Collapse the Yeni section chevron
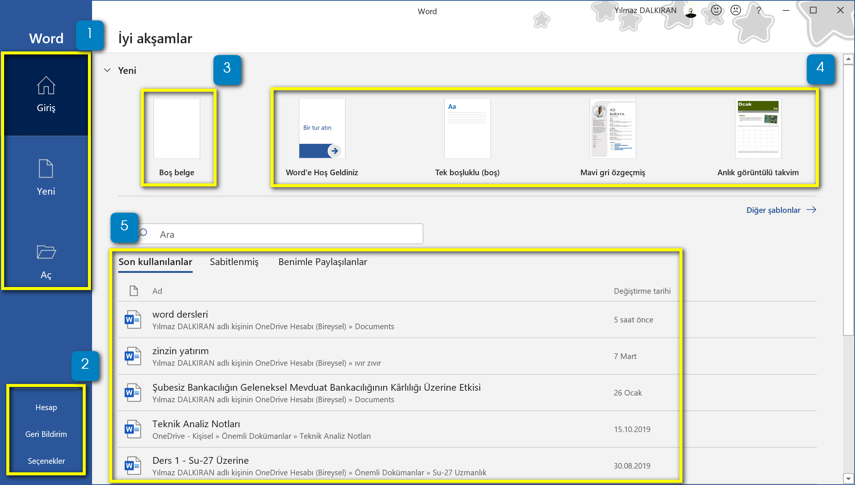 click(107, 70)
